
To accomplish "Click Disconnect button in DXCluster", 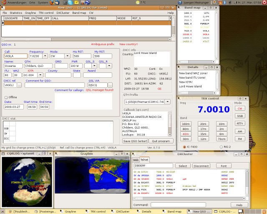I will coord(201,166).
